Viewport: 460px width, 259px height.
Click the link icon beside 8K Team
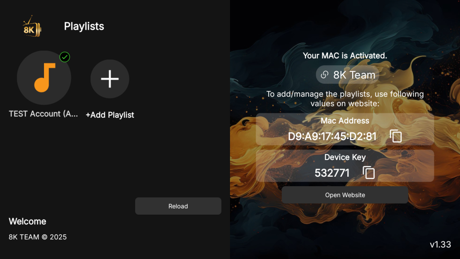(324, 75)
